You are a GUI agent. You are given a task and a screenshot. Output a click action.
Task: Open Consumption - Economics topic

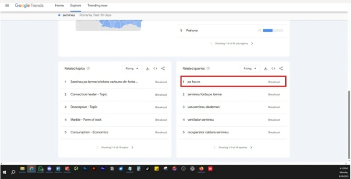pos(115,132)
